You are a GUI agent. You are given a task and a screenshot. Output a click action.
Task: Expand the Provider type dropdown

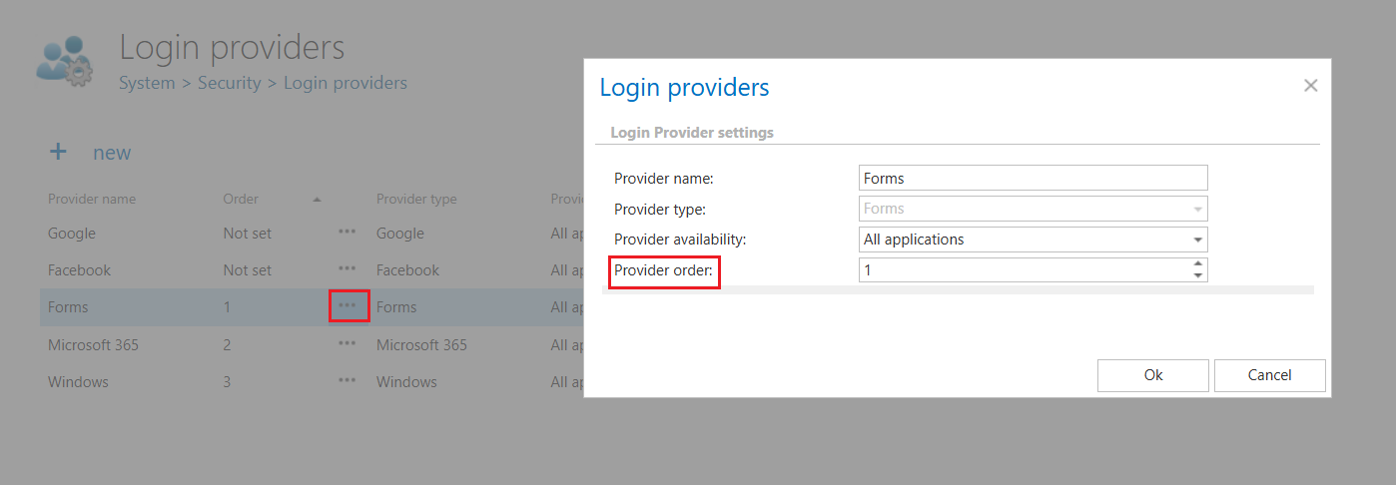pyautogui.click(x=1196, y=209)
